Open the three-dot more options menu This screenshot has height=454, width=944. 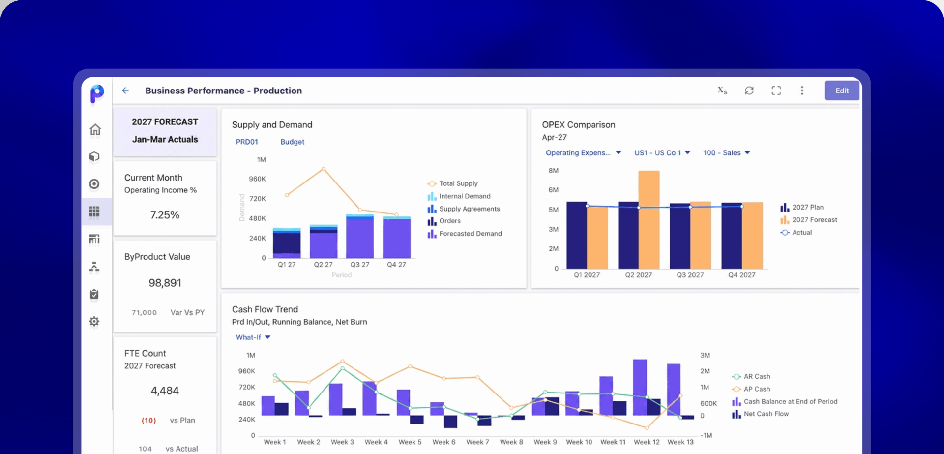pos(802,91)
